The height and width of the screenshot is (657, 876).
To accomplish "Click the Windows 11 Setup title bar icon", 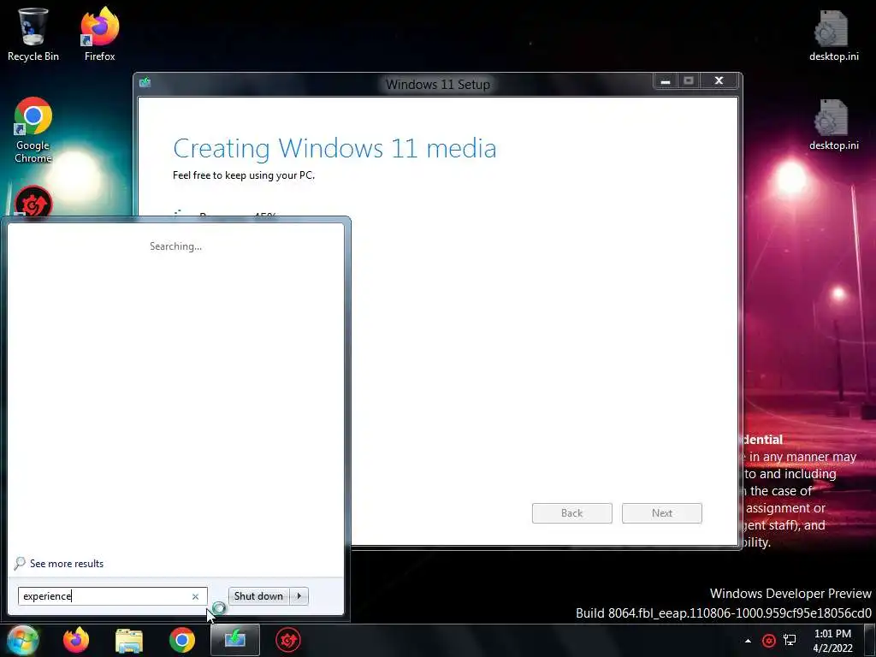I will [x=145, y=83].
